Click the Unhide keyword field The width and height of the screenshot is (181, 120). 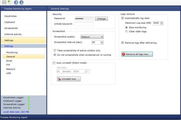pos(84,24)
